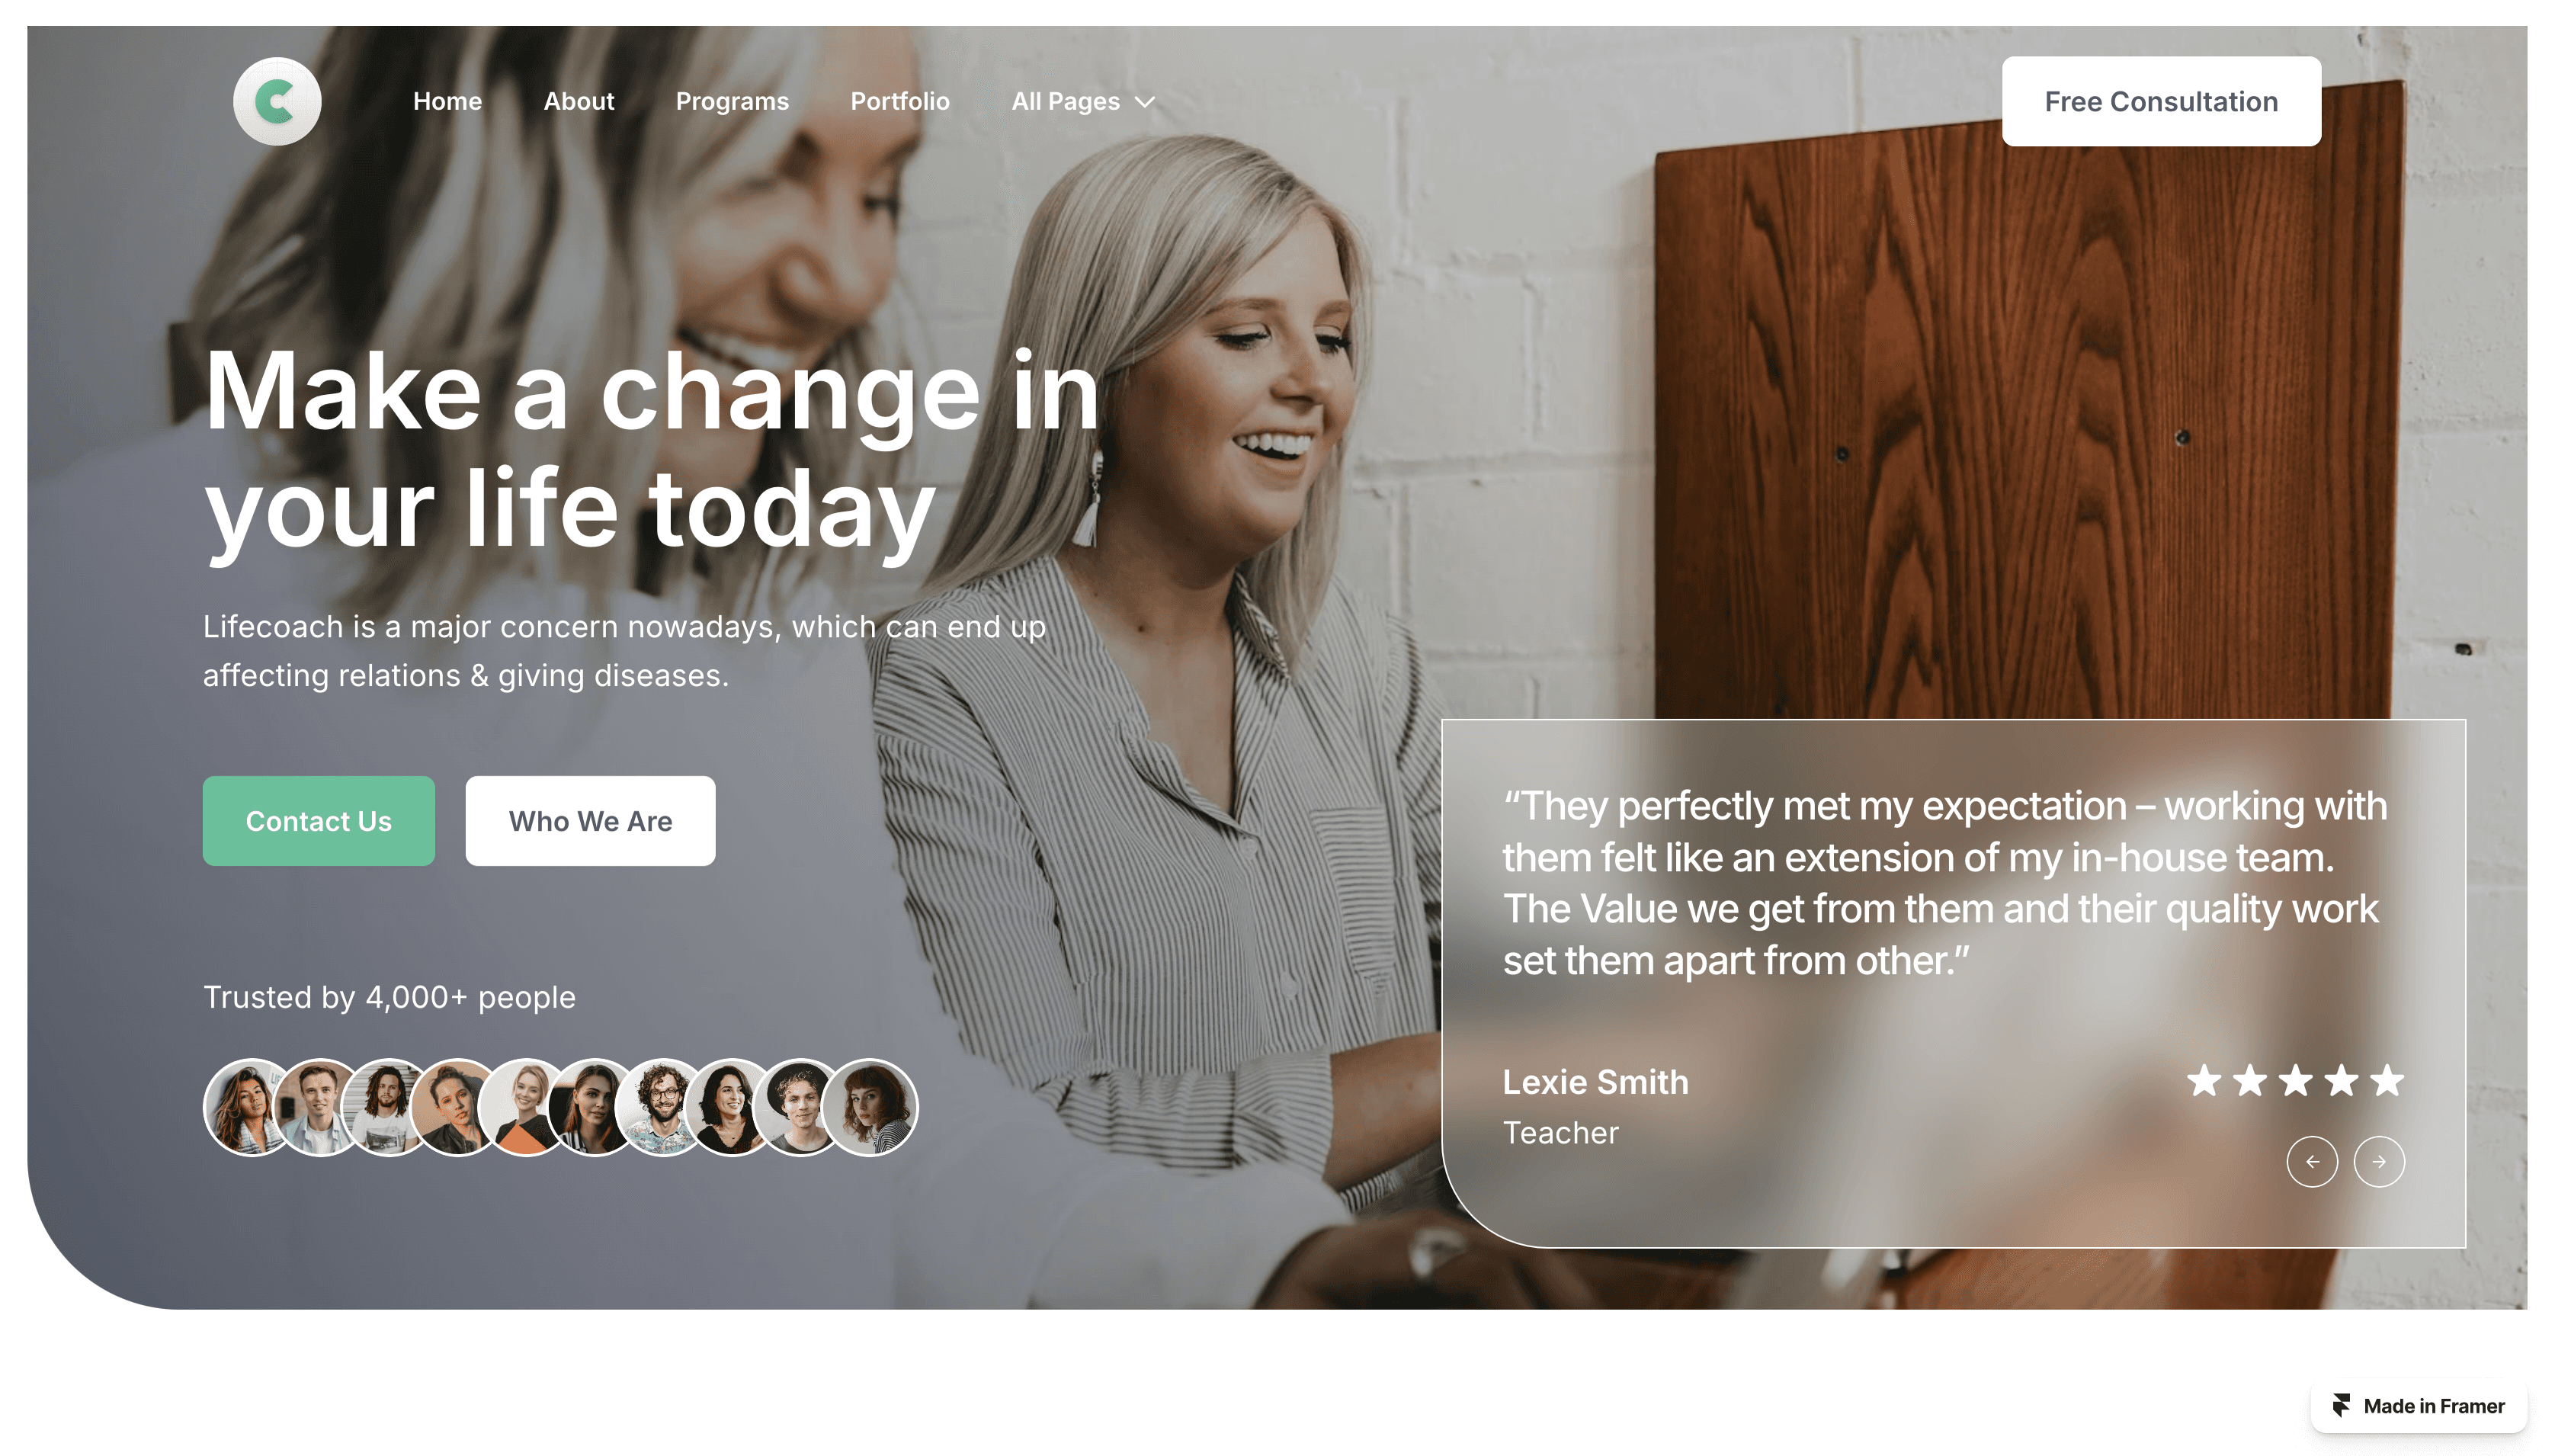Click the bearded man with glasses avatar
The height and width of the screenshot is (1456, 2555).
coord(661,1106)
